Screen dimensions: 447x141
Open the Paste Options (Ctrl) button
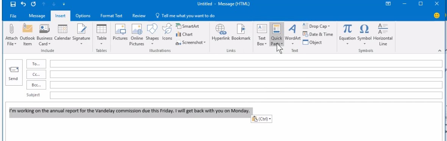(x=261, y=119)
